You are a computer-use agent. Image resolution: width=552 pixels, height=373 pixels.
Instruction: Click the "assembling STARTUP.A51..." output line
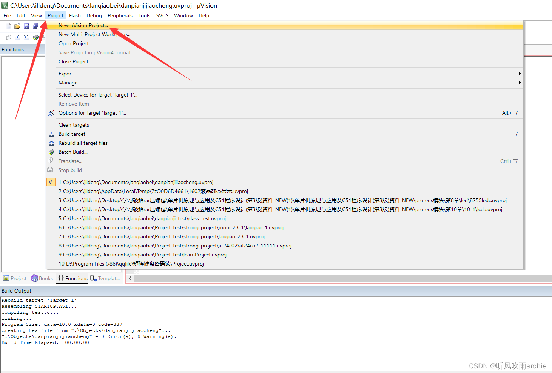[39, 306]
